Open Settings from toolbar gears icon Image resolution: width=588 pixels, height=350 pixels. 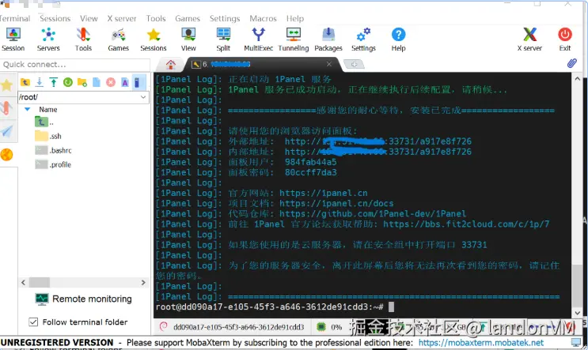(363, 40)
